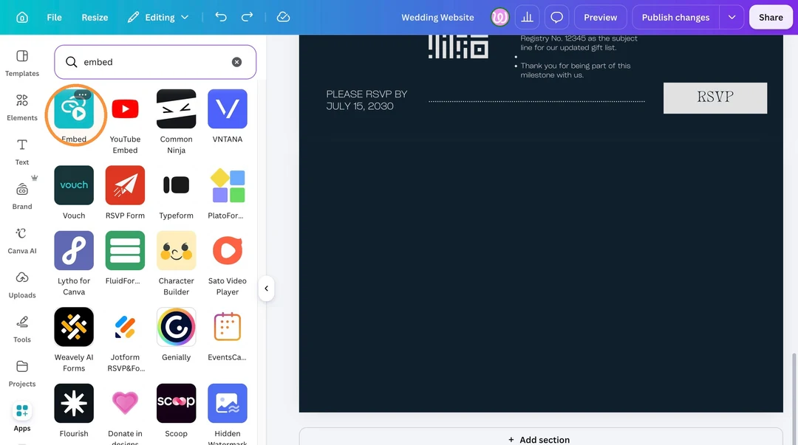Publish changes to the site
The image size is (798, 445).
pos(675,17)
